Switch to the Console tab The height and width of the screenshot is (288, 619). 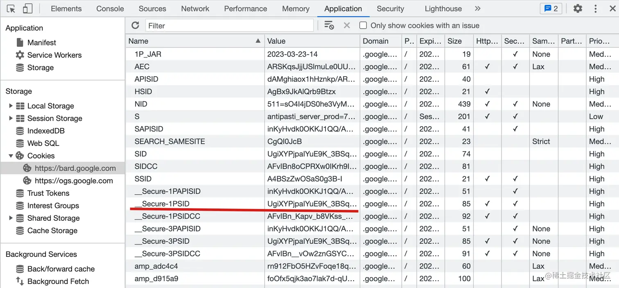pos(110,9)
